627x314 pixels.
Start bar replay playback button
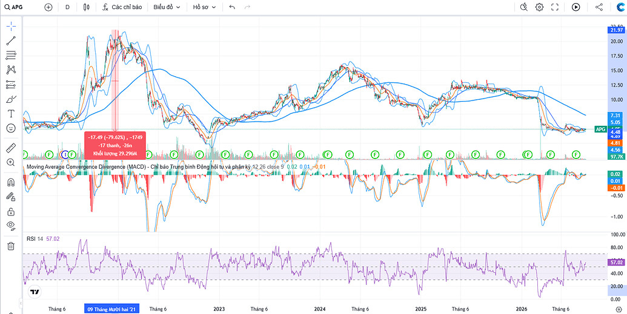(576, 7)
